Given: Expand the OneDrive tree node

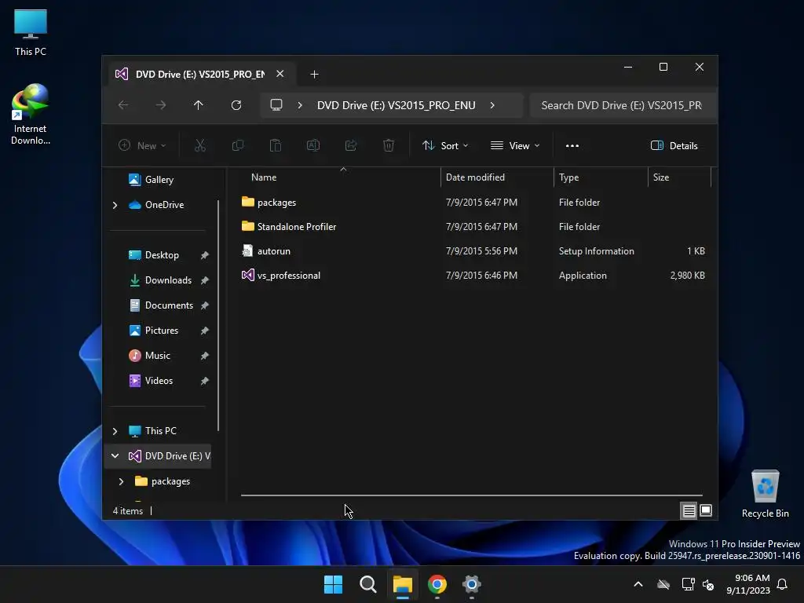Looking at the screenshot, I should [115, 205].
